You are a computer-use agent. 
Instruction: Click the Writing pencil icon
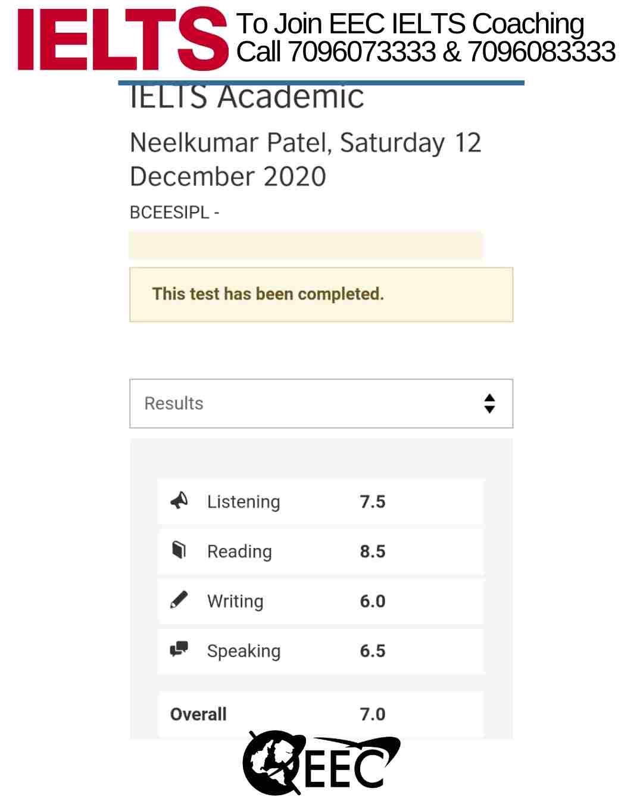click(179, 600)
